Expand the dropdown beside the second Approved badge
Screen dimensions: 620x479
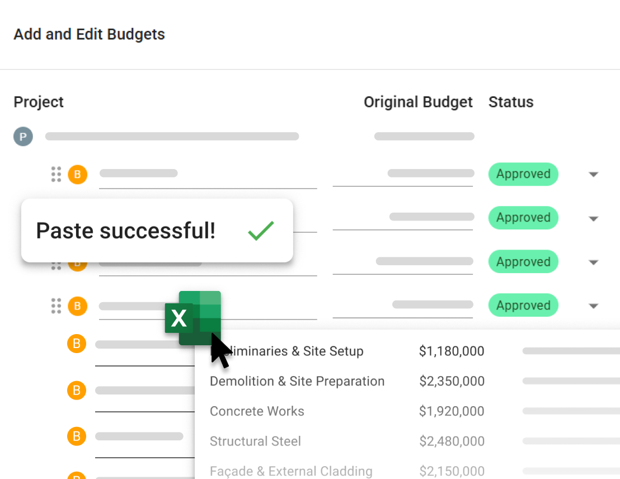pos(593,218)
